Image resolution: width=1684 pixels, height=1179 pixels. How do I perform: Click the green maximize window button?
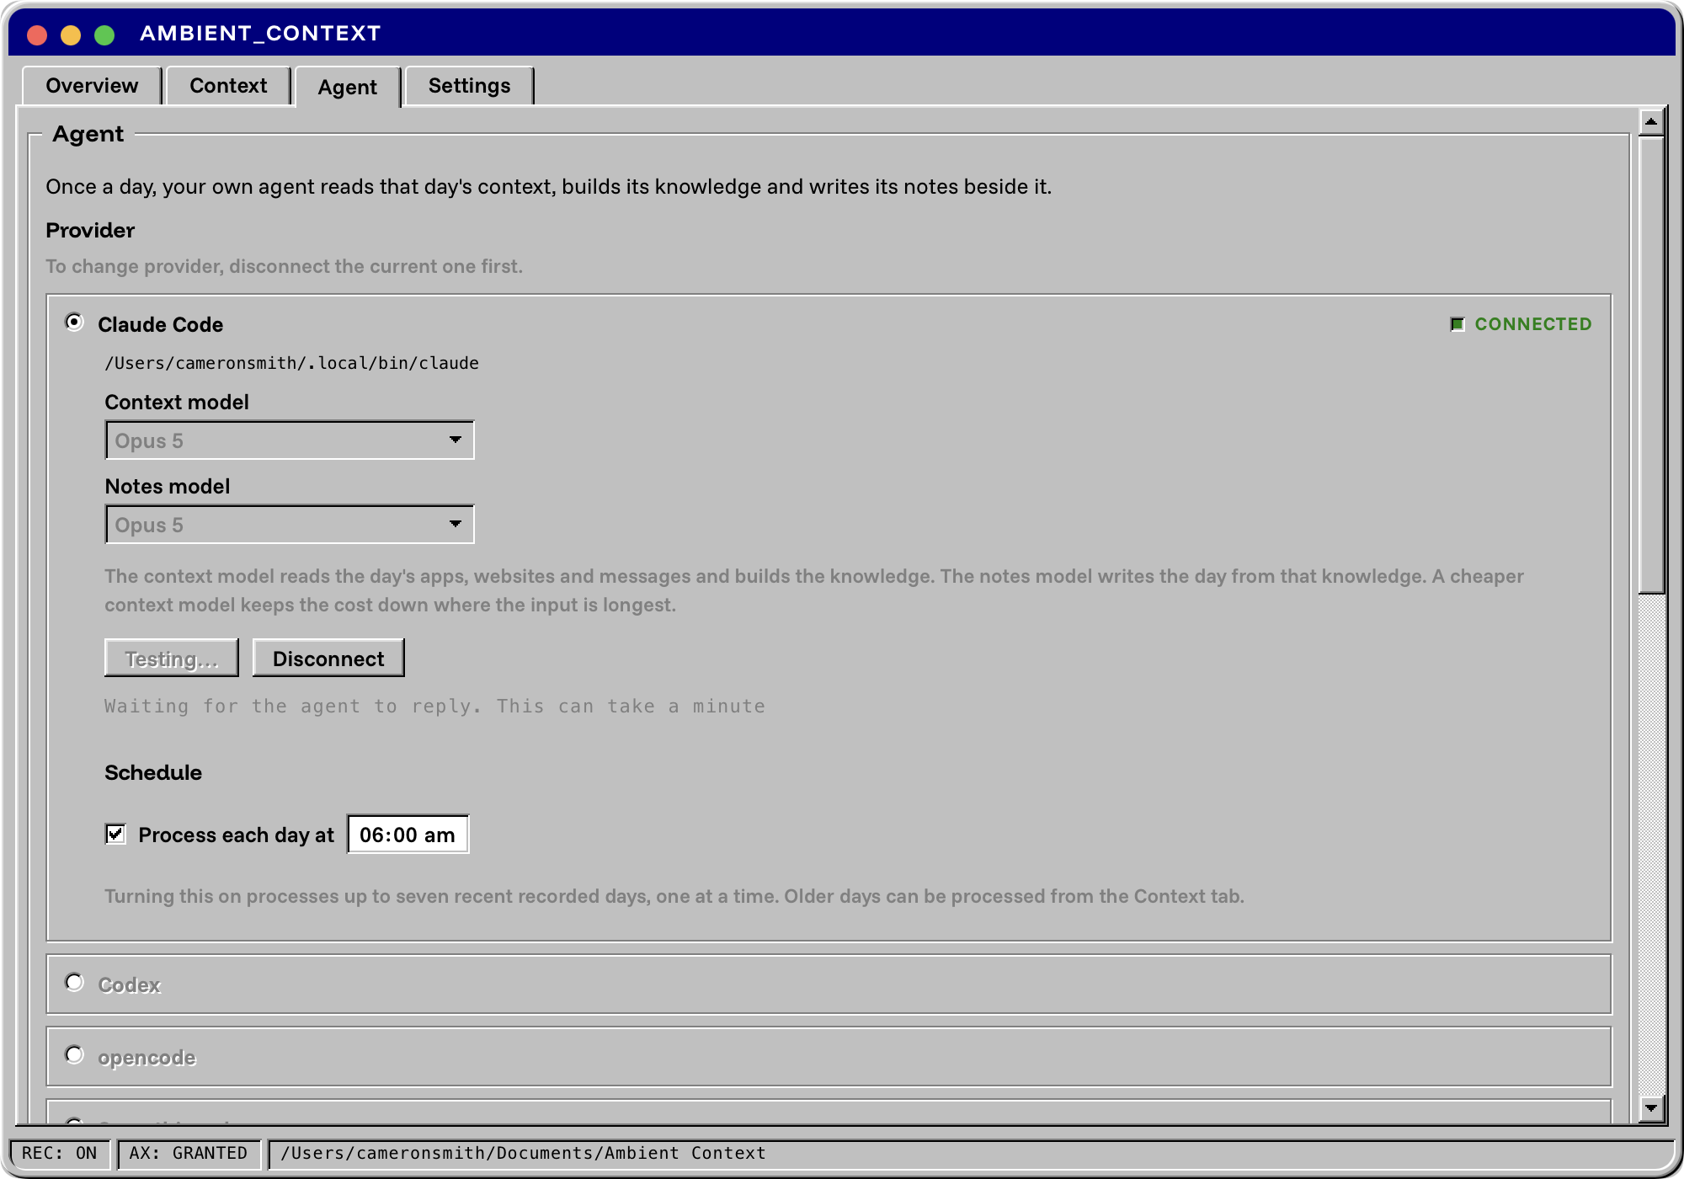tap(104, 35)
